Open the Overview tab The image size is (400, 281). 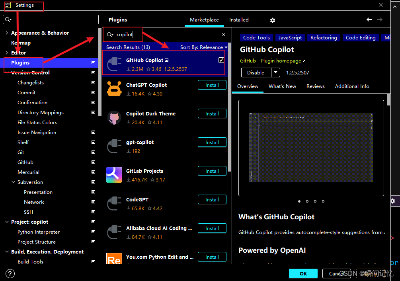[x=248, y=86]
